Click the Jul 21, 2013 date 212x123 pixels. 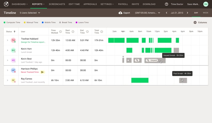click(177, 13)
